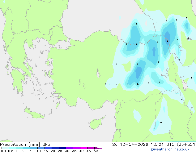The height and width of the screenshot is (152, 196).
Task: Click the legend scale label "0.1"
Action: click(x=3, y=151)
